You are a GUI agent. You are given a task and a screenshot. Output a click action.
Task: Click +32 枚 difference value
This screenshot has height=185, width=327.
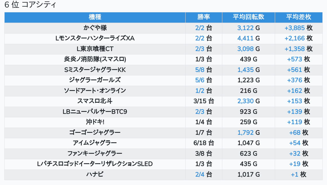coord(298,153)
